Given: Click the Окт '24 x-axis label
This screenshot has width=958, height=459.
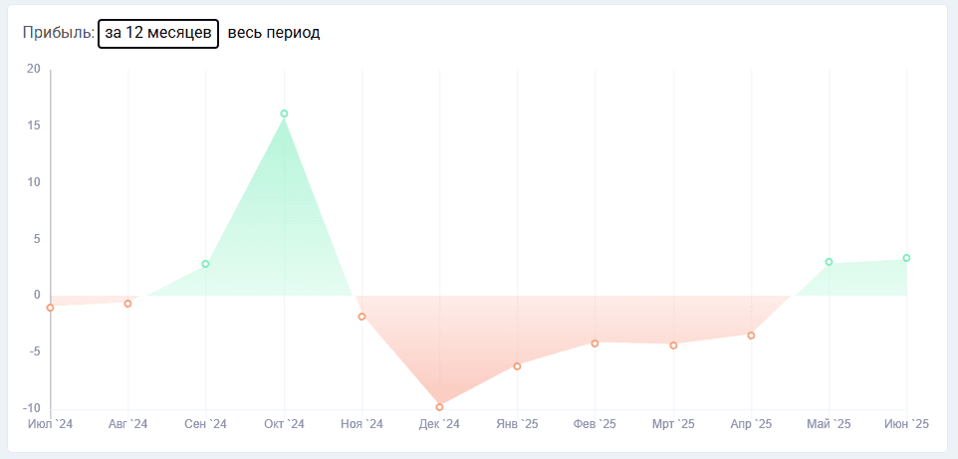Looking at the screenshot, I should click(284, 425).
